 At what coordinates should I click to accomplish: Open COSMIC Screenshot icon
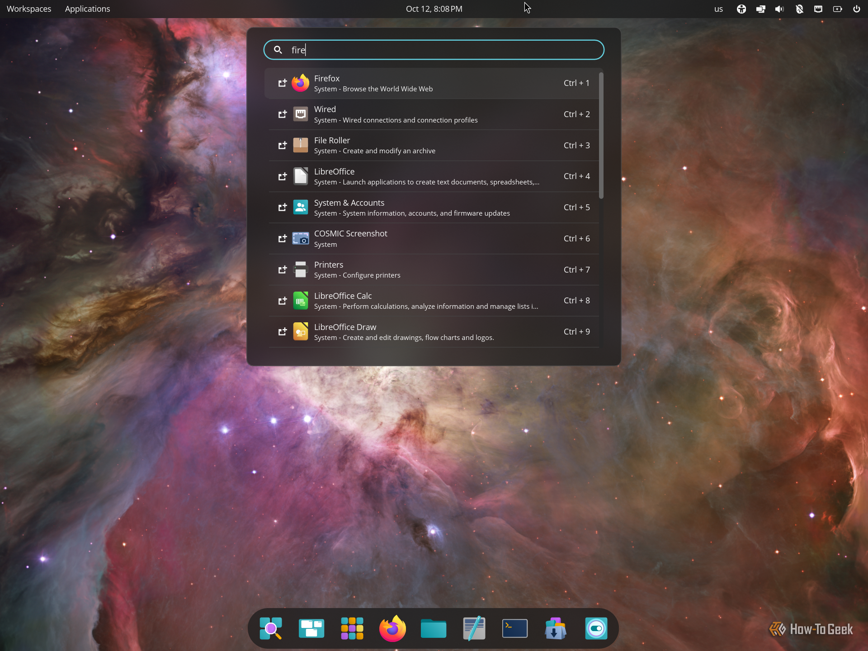click(301, 238)
